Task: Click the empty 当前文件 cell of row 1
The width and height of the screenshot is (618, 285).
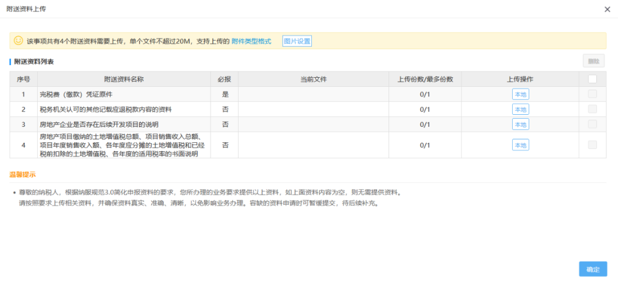Action: coord(314,94)
